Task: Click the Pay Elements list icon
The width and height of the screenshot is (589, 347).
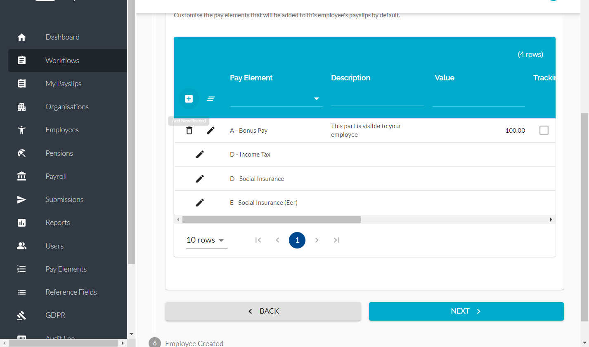Action: pyautogui.click(x=22, y=269)
